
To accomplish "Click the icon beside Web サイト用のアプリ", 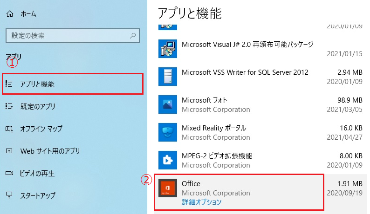I will (x=9, y=151).
